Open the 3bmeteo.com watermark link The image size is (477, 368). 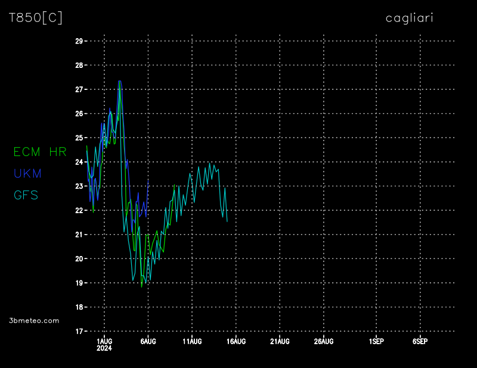pyautogui.click(x=35, y=320)
